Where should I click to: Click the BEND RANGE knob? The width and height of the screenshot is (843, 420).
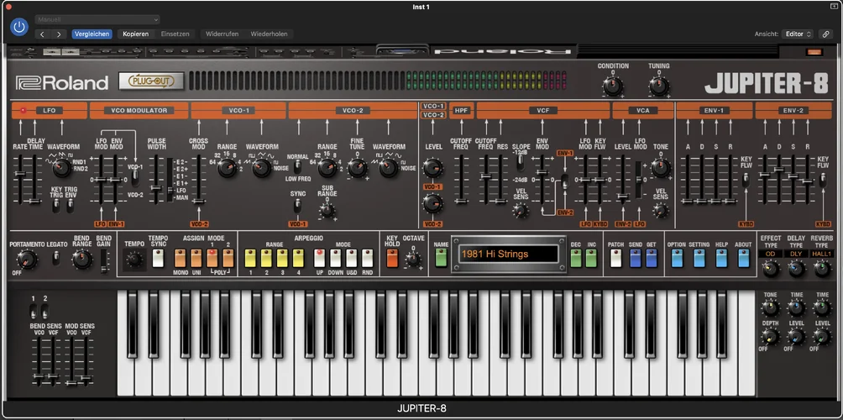[81, 260]
